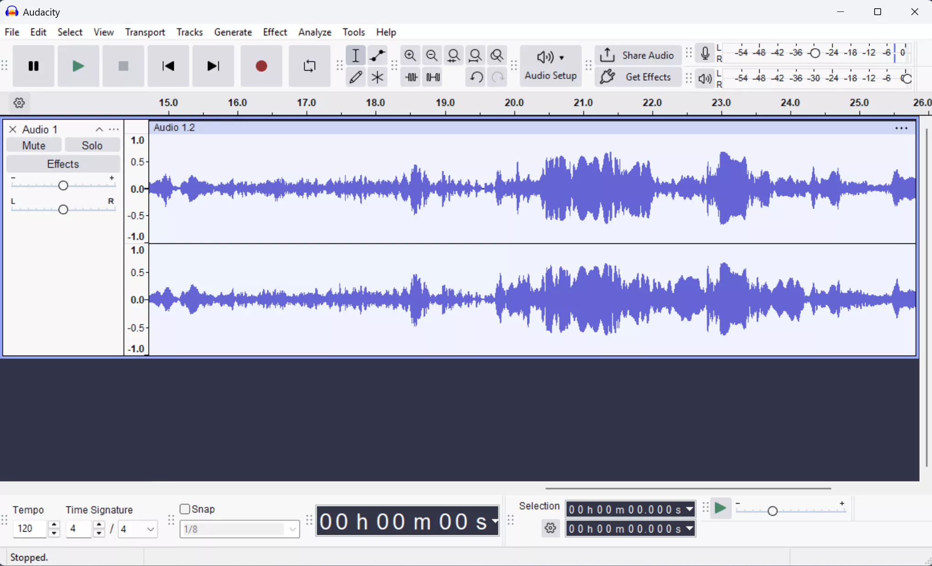Screen dimensions: 932x566
Task: Open the View menu
Action: [x=104, y=32]
